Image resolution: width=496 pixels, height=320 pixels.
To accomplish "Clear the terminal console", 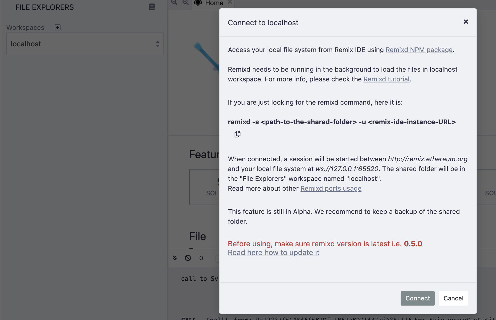I will [188, 258].
